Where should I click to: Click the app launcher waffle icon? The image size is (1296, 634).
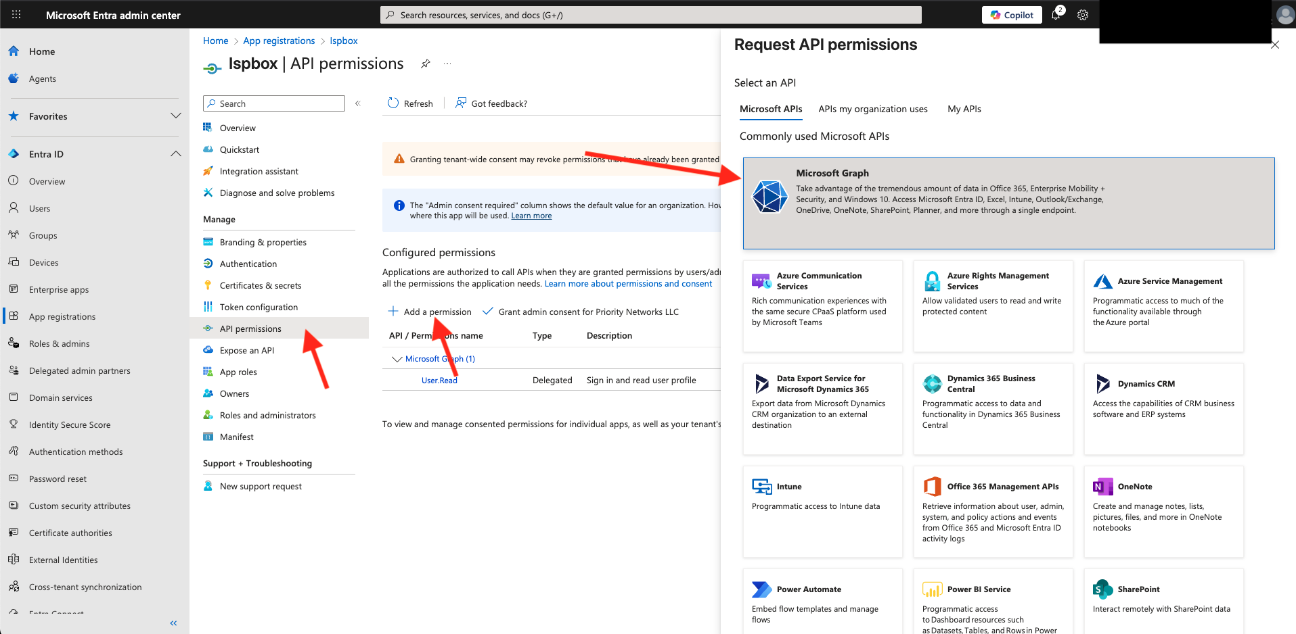16,15
